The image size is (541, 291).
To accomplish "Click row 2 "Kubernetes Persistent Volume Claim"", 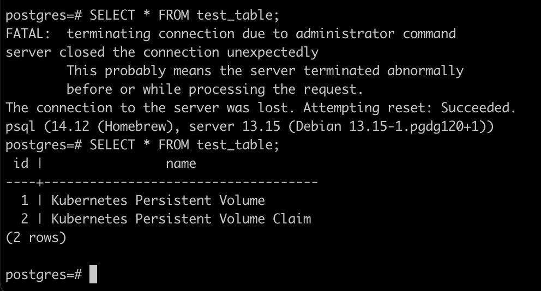I will (x=181, y=219).
